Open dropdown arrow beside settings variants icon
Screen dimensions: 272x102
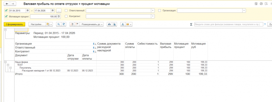pos(51,25)
